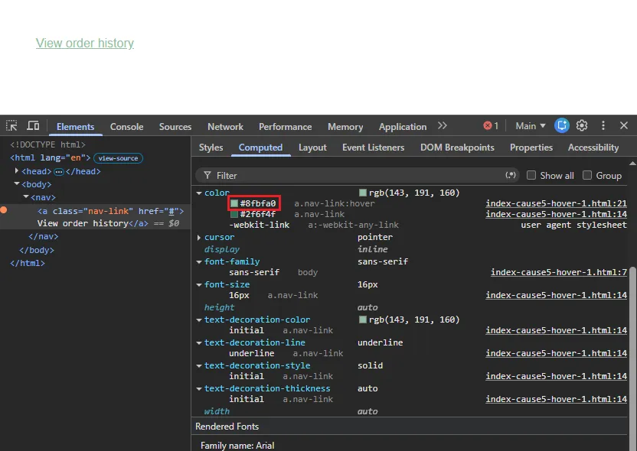Click the width property name
The width and height of the screenshot is (637, 451).
[217, 411]
